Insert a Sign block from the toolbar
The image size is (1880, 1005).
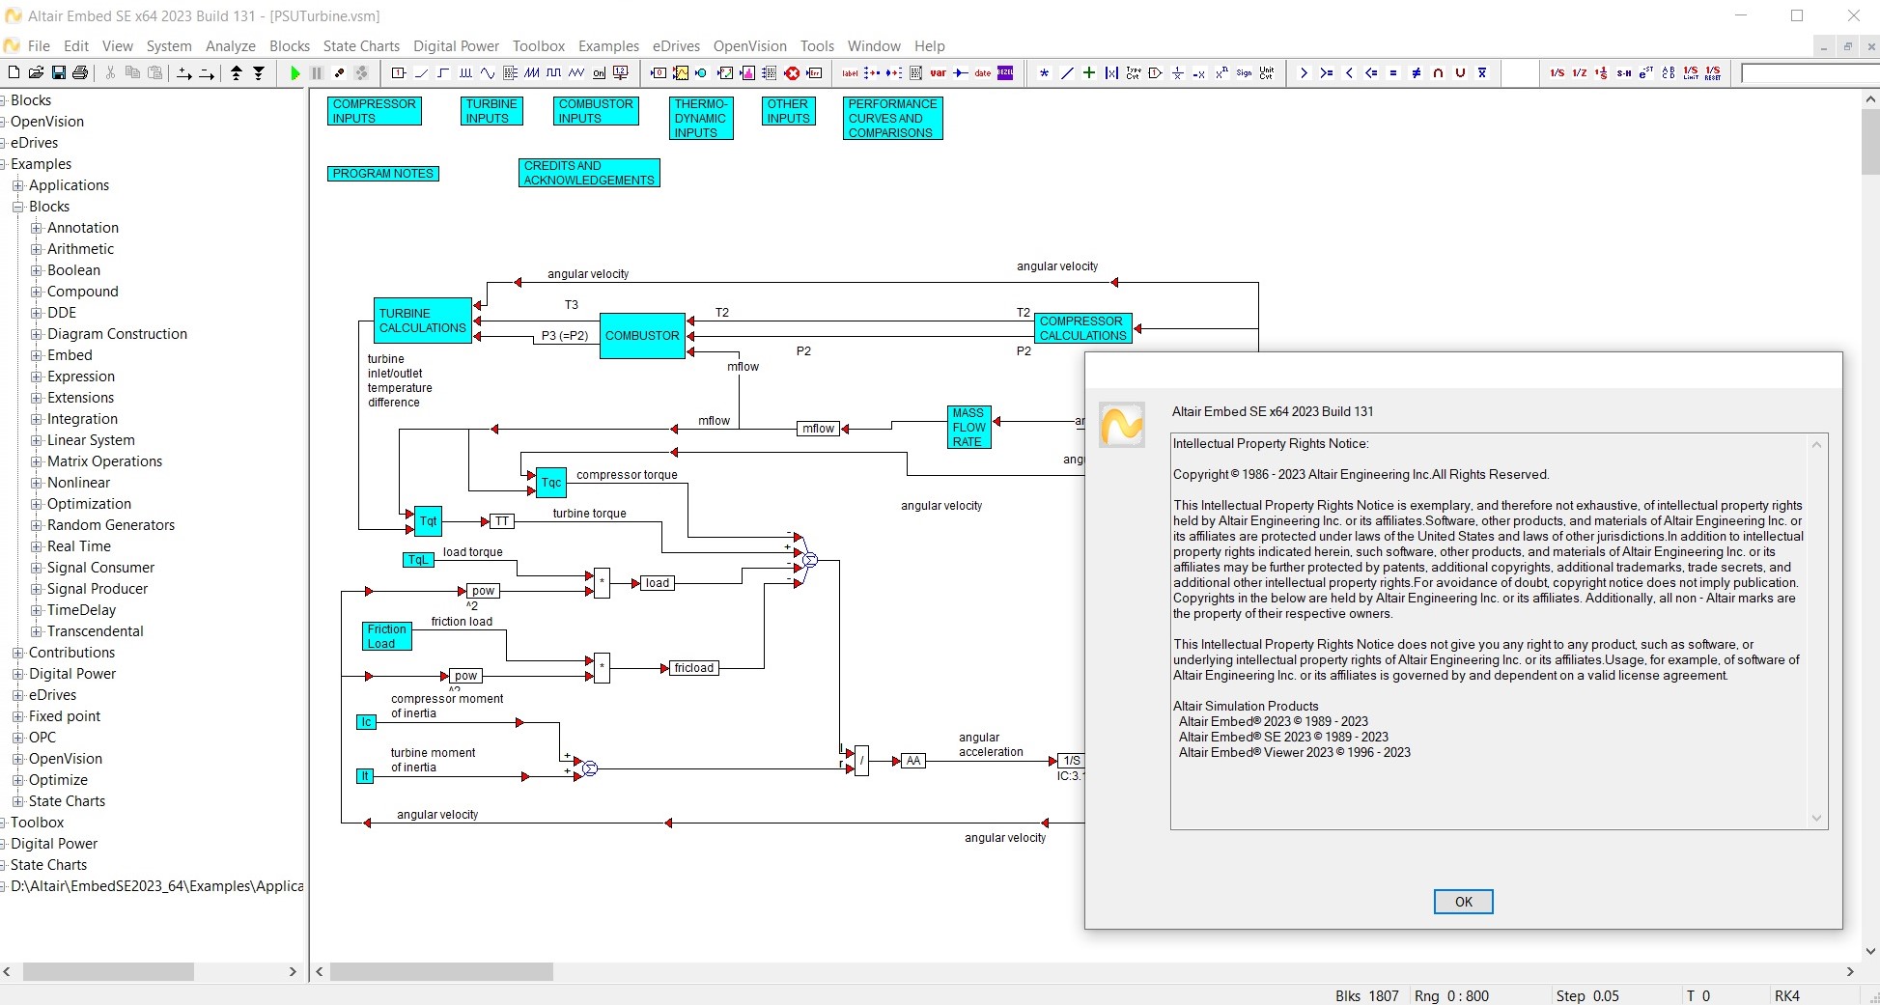click(1244, 72)
